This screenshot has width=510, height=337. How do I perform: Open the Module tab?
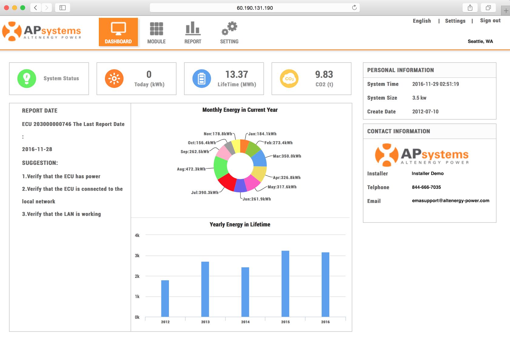point(156,42)
